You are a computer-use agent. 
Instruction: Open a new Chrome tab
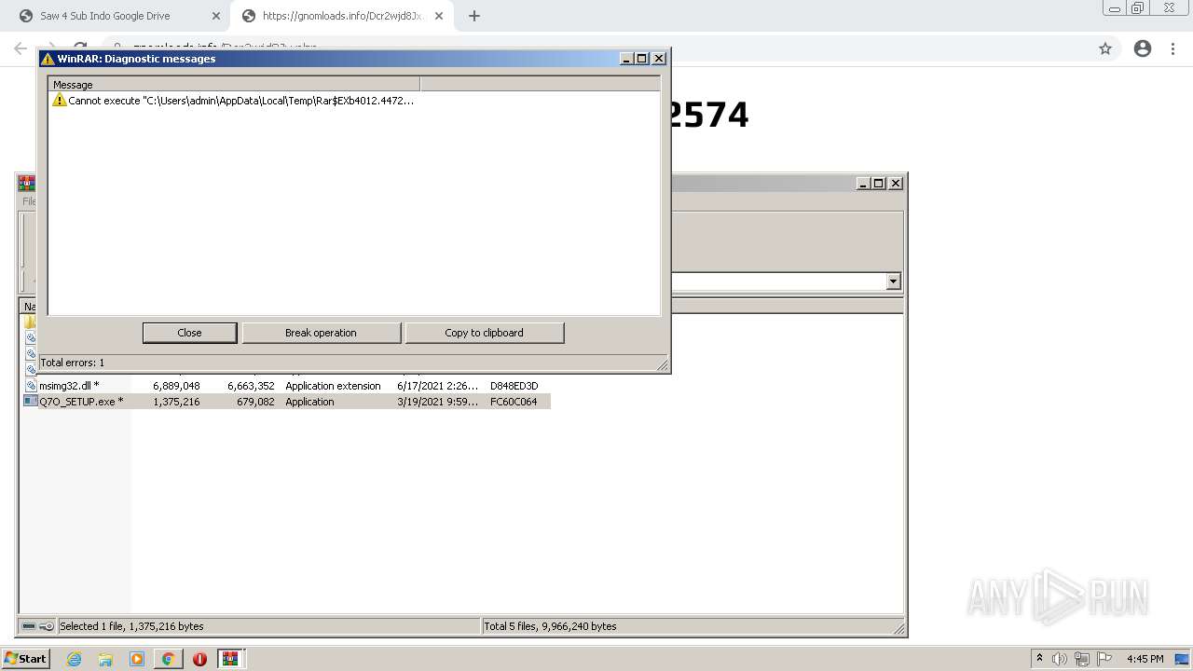pyautogui.click(x=474, y=16)
